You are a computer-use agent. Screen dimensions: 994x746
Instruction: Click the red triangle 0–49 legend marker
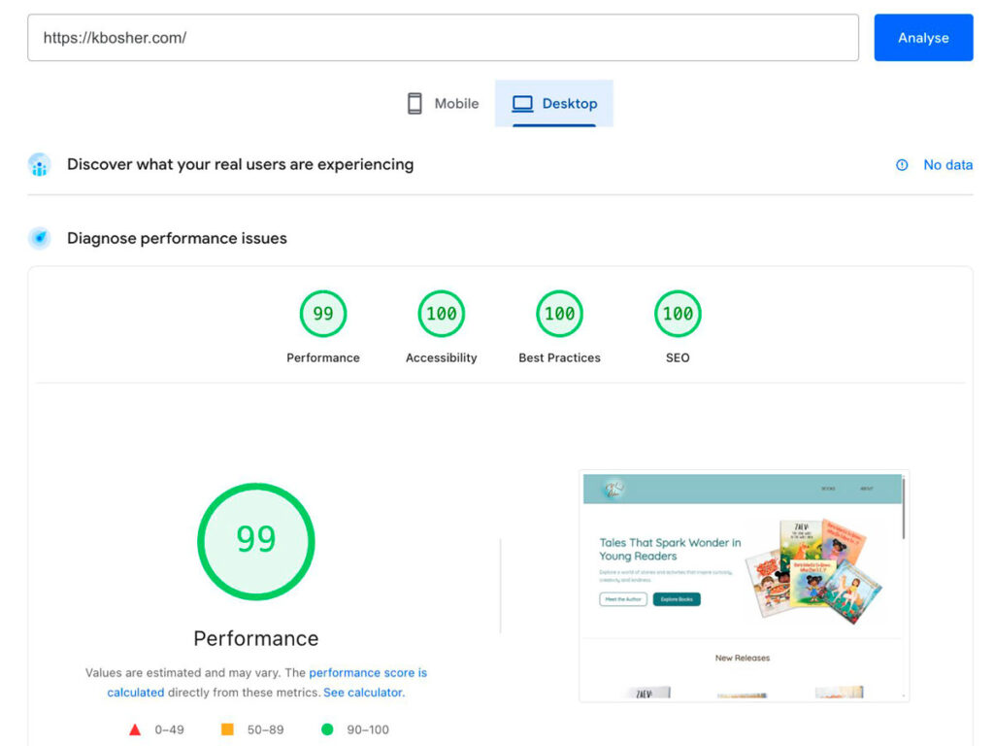(135, 729)
